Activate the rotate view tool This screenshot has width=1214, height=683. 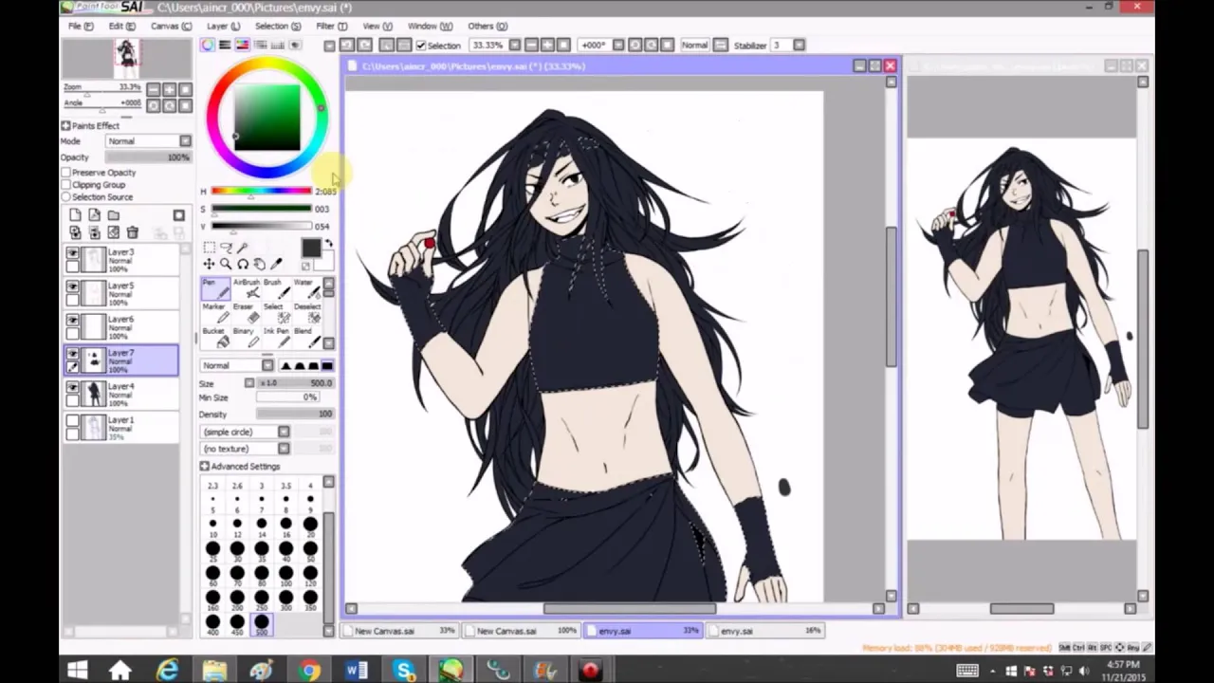(x=243, y=264)
